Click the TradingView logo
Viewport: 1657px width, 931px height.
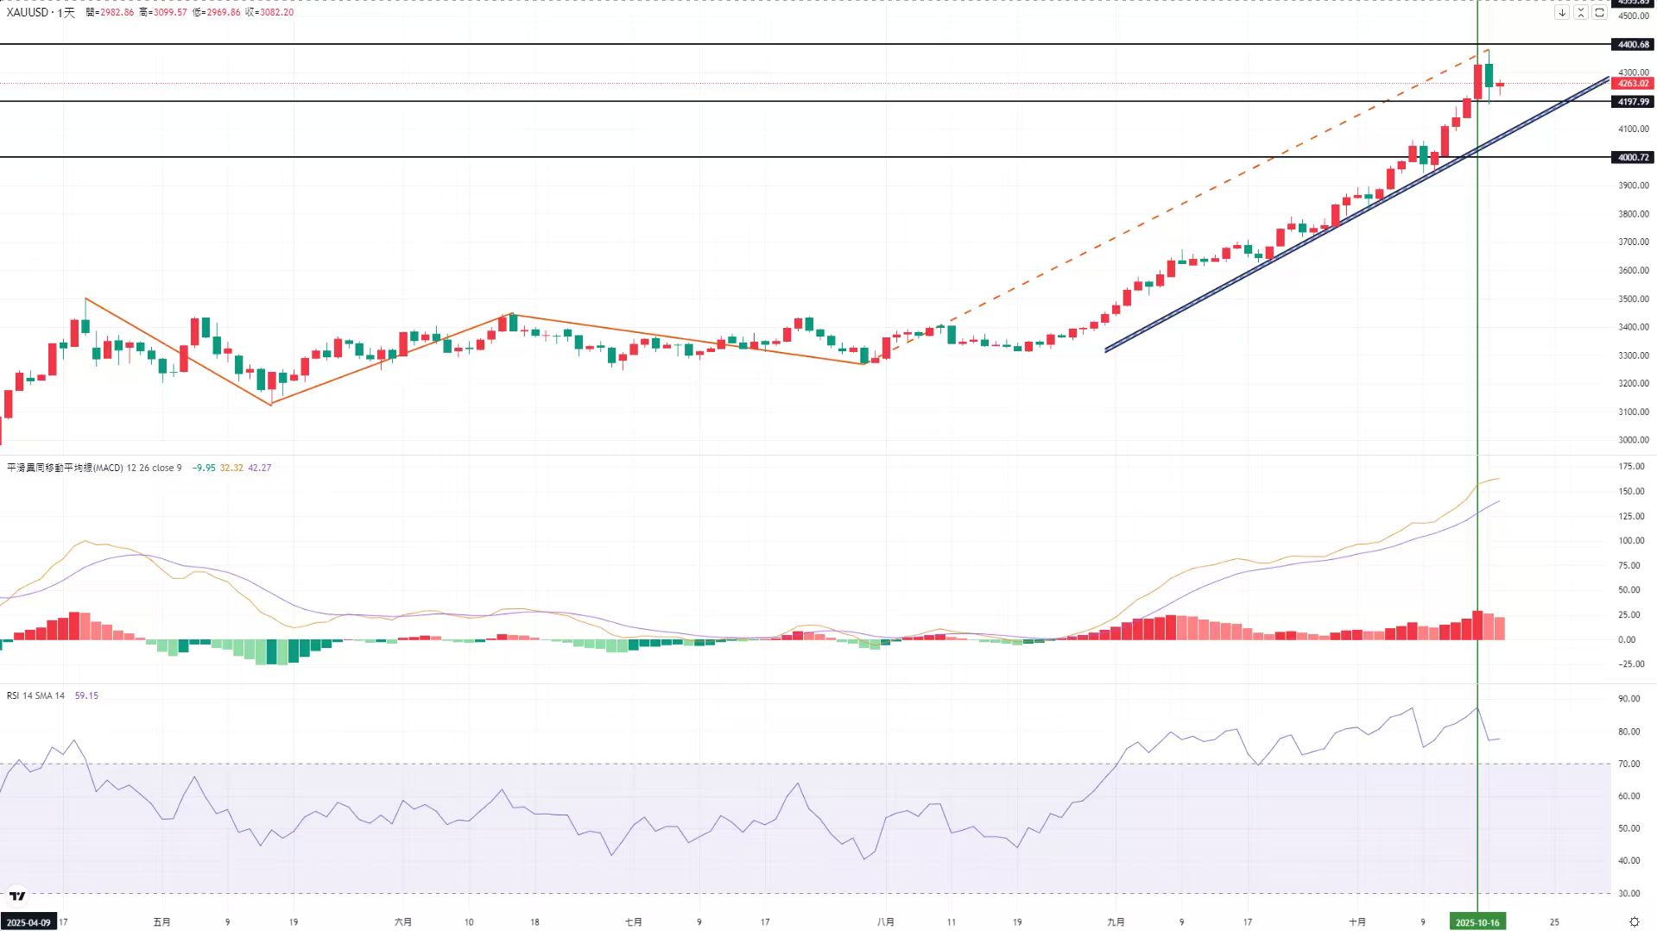pyautogui.click(x=17, y=896)
